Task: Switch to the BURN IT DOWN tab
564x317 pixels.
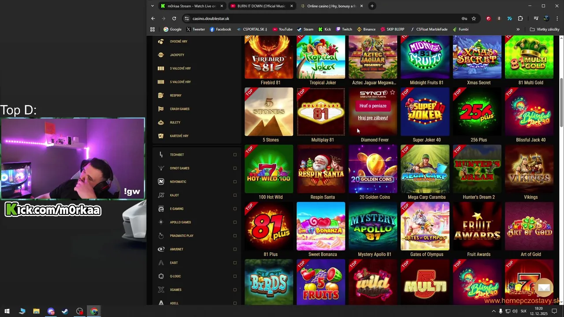Action: 262,6
